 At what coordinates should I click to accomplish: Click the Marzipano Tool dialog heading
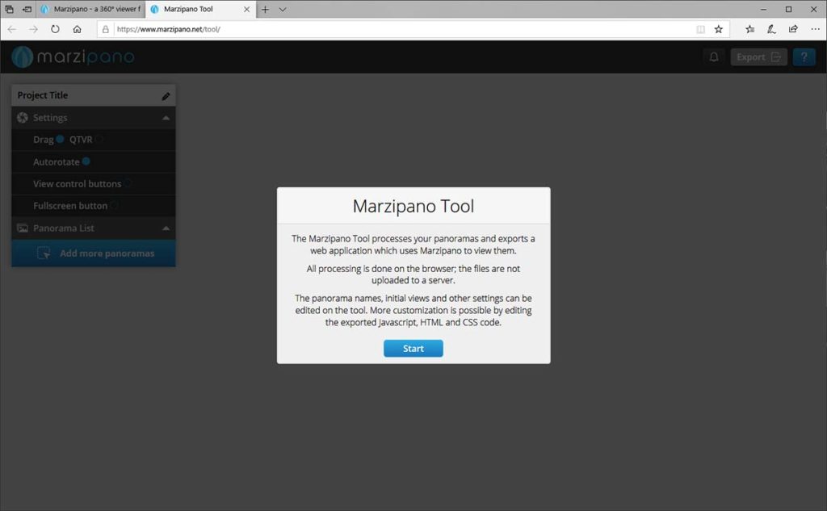click(413, 206)
